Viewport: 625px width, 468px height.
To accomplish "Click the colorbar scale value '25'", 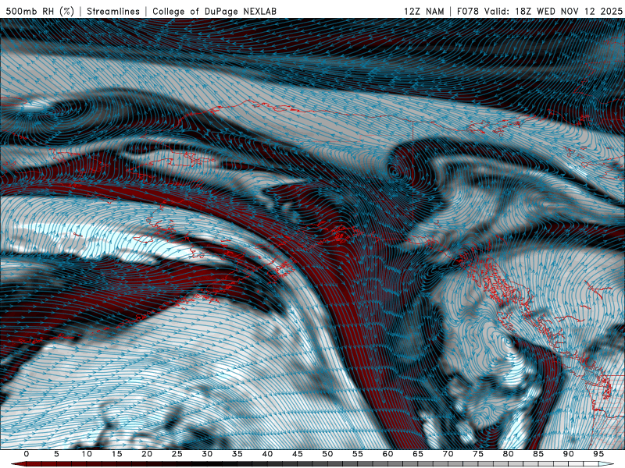I will click(x=177, y=454).
